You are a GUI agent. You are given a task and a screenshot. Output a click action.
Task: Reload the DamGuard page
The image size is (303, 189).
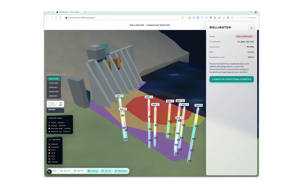click(56, 18)
